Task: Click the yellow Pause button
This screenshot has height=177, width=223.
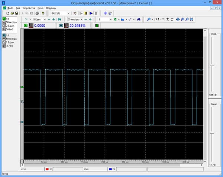Action: (x=86, y=13)
